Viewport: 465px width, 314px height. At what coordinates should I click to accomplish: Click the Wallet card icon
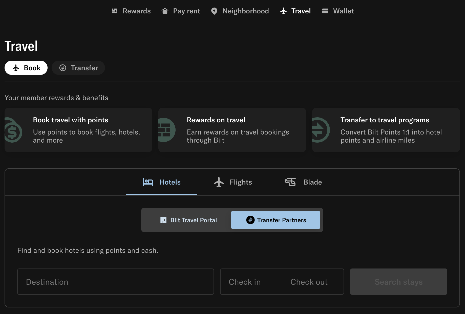point(325,11)
